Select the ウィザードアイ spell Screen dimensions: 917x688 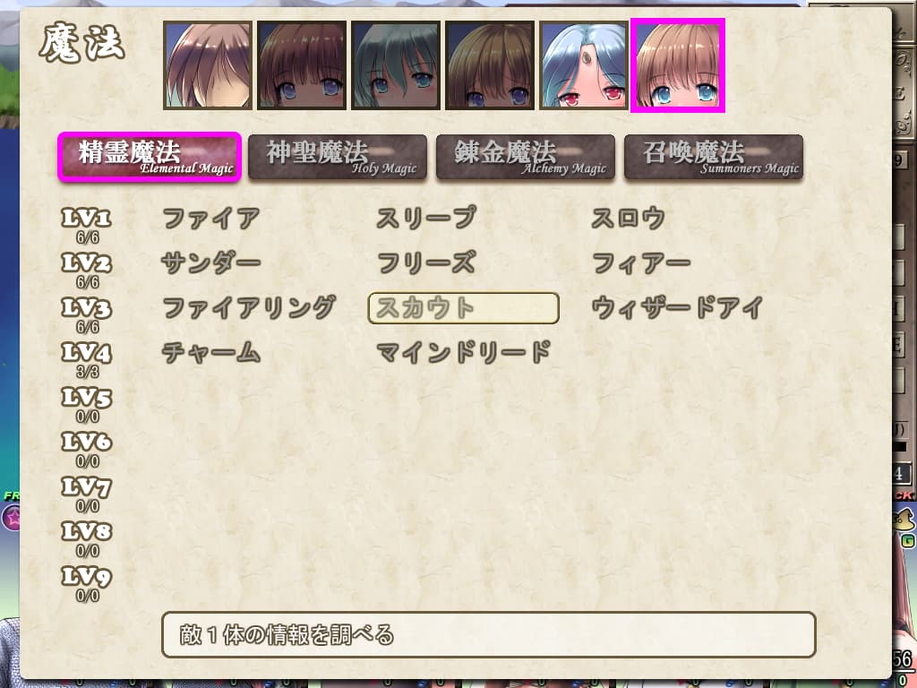677,308
